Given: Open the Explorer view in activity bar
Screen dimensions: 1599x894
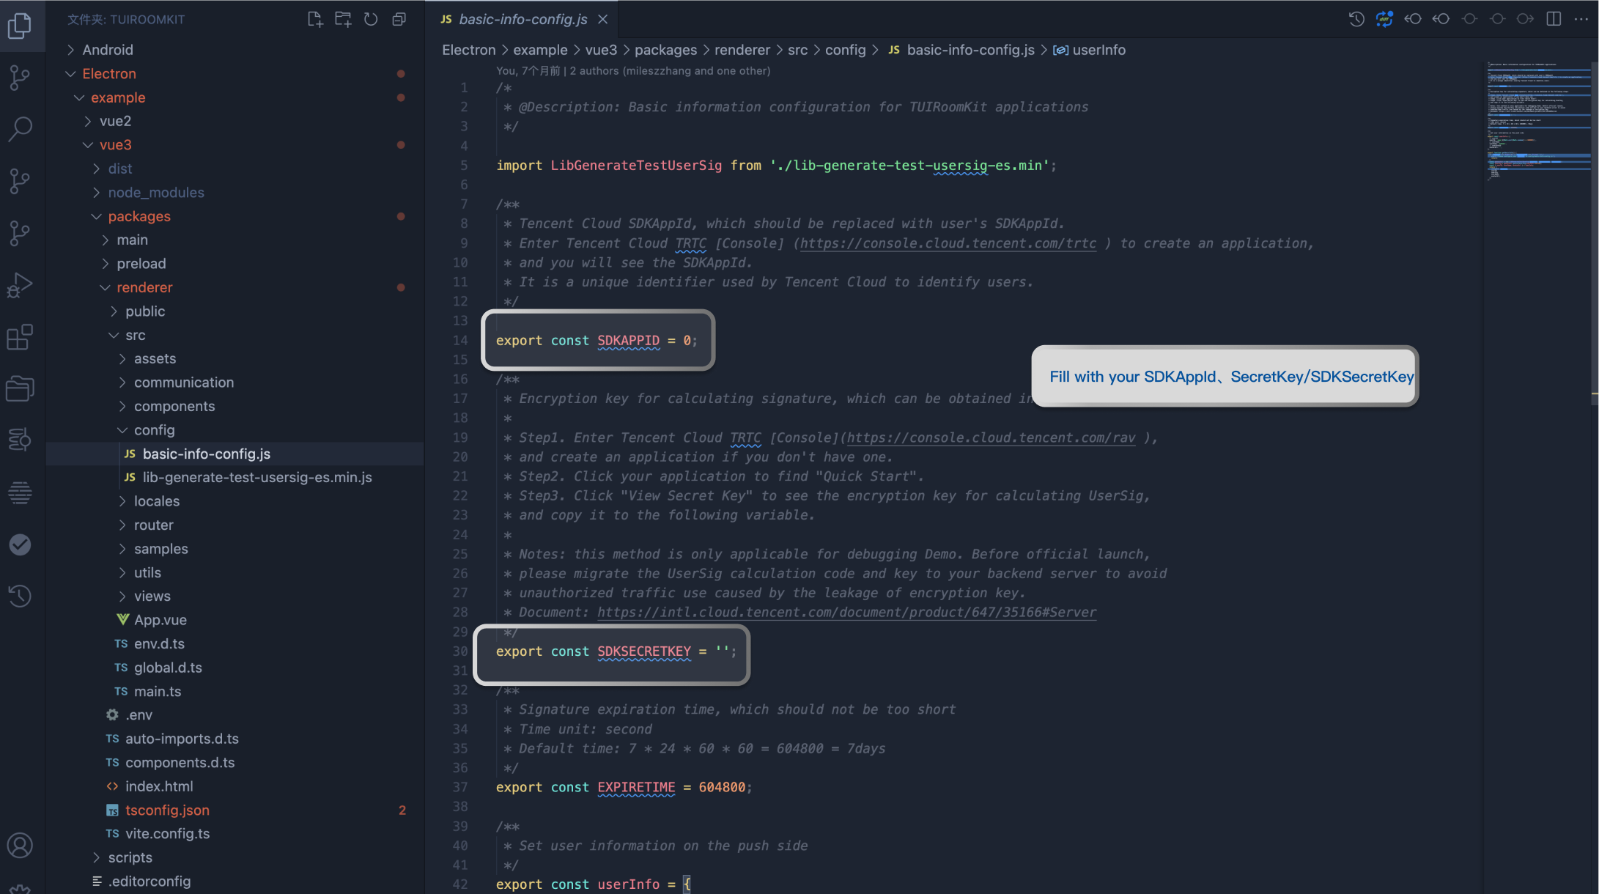Looking at the screenshot, I should point(20,26).
